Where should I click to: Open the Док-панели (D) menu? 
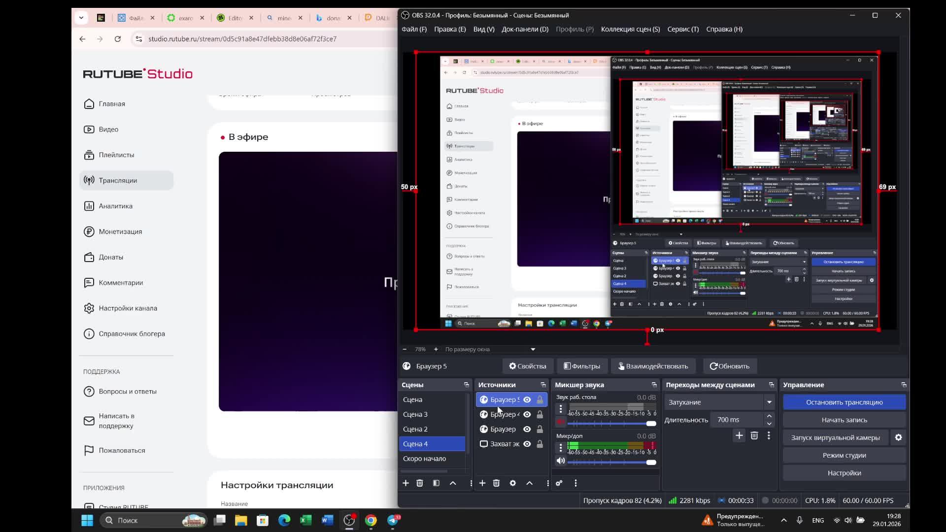(525, 29)
